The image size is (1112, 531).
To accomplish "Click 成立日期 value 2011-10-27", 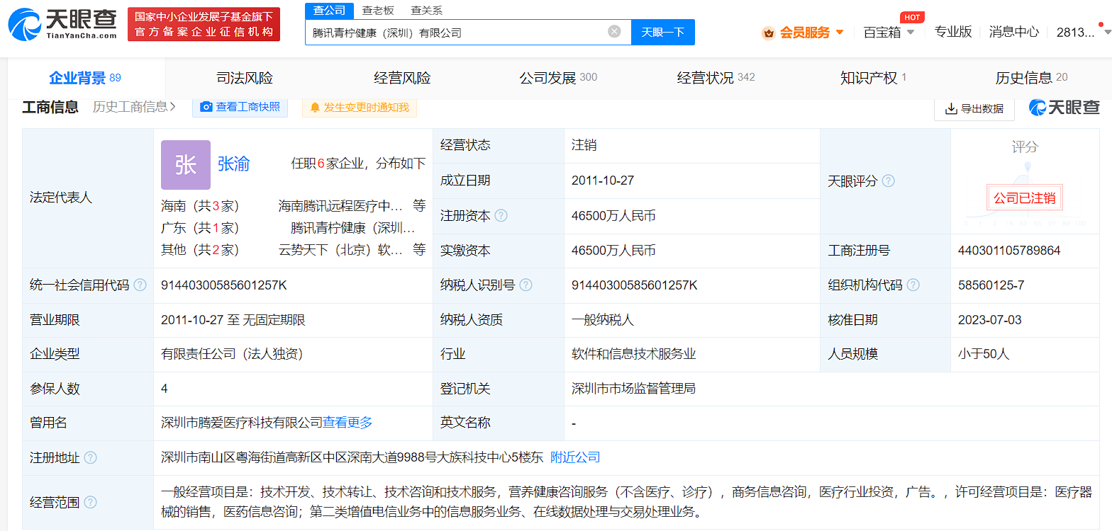I will (x=603, y=181).
